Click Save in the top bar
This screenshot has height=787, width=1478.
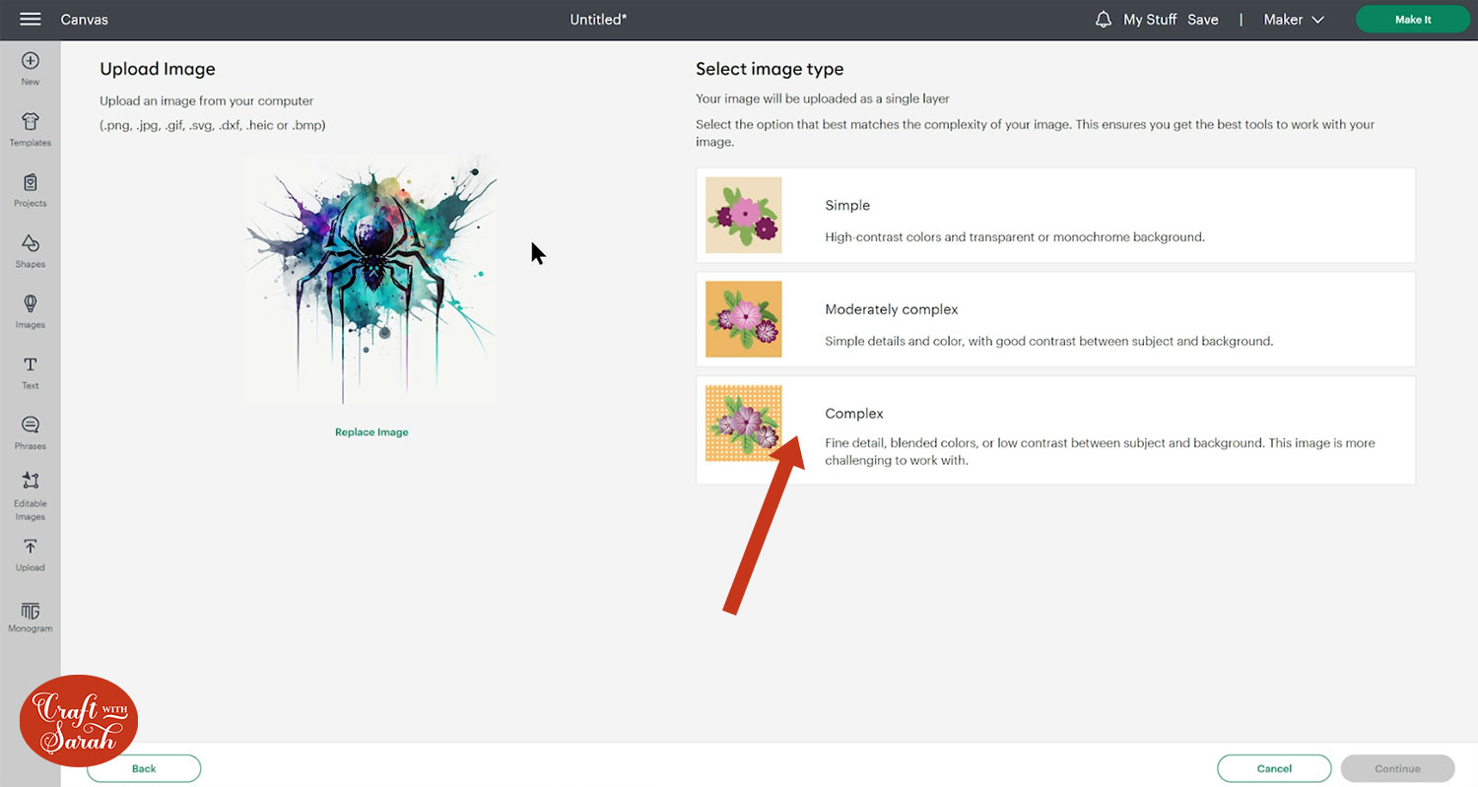click(1203, 20)
